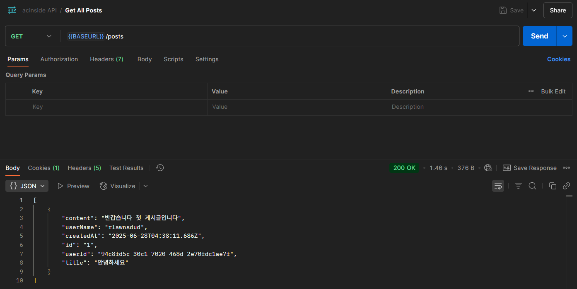Open the response Cookies (1) tab
The image size is (577, 289).
43,168
